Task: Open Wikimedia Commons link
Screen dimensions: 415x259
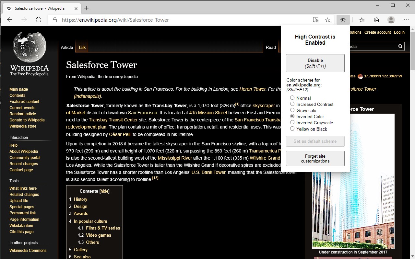Action: click(28, 251)
